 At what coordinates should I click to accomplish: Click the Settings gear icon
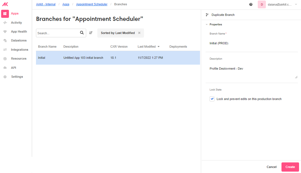(5, 77)
